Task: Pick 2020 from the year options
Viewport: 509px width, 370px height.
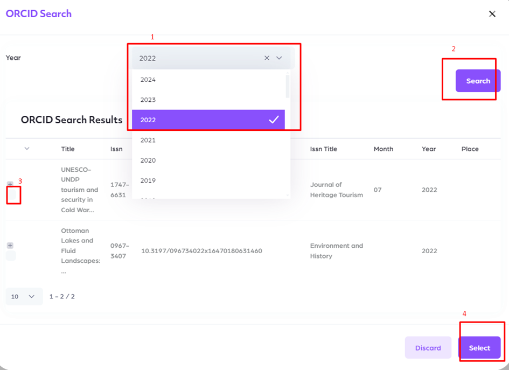Action: coord(148,160)
